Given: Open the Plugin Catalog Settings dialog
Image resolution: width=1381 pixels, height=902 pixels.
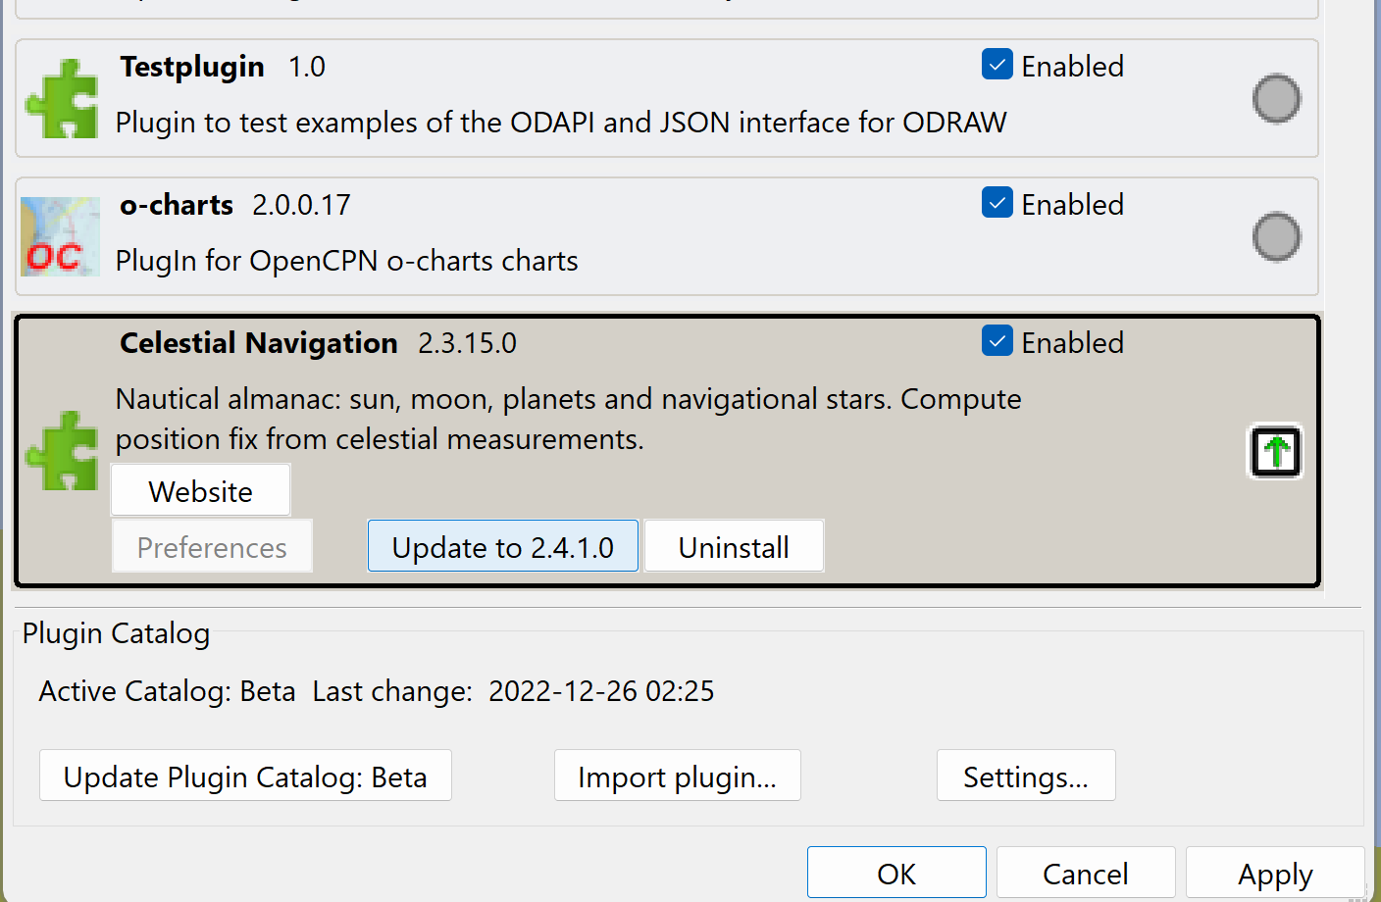Looking at the screenshot, I should (1026, 775).
